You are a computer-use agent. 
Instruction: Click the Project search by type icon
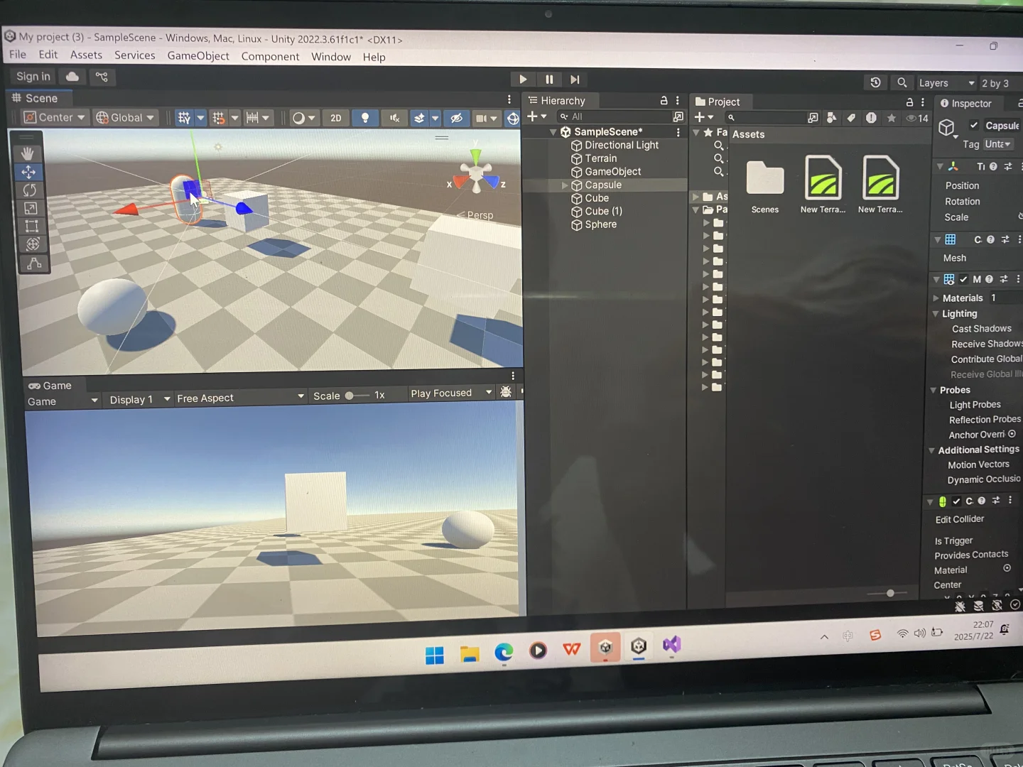click(831, 118)
